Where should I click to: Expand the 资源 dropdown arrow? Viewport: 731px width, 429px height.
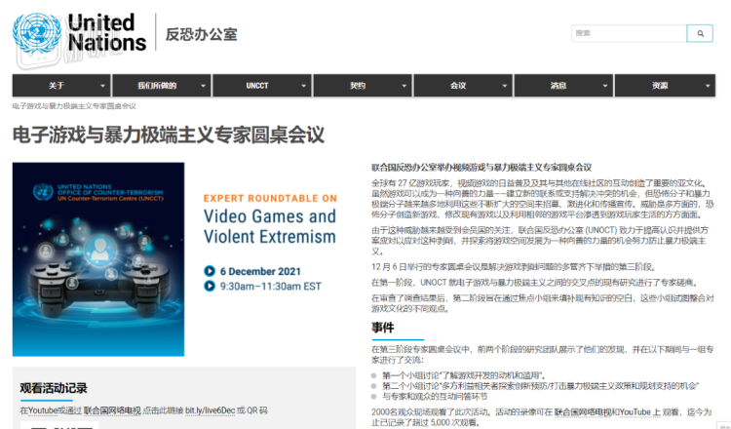(708, 86)
